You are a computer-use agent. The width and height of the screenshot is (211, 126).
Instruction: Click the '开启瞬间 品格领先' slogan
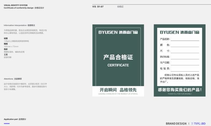pos(118,90)
